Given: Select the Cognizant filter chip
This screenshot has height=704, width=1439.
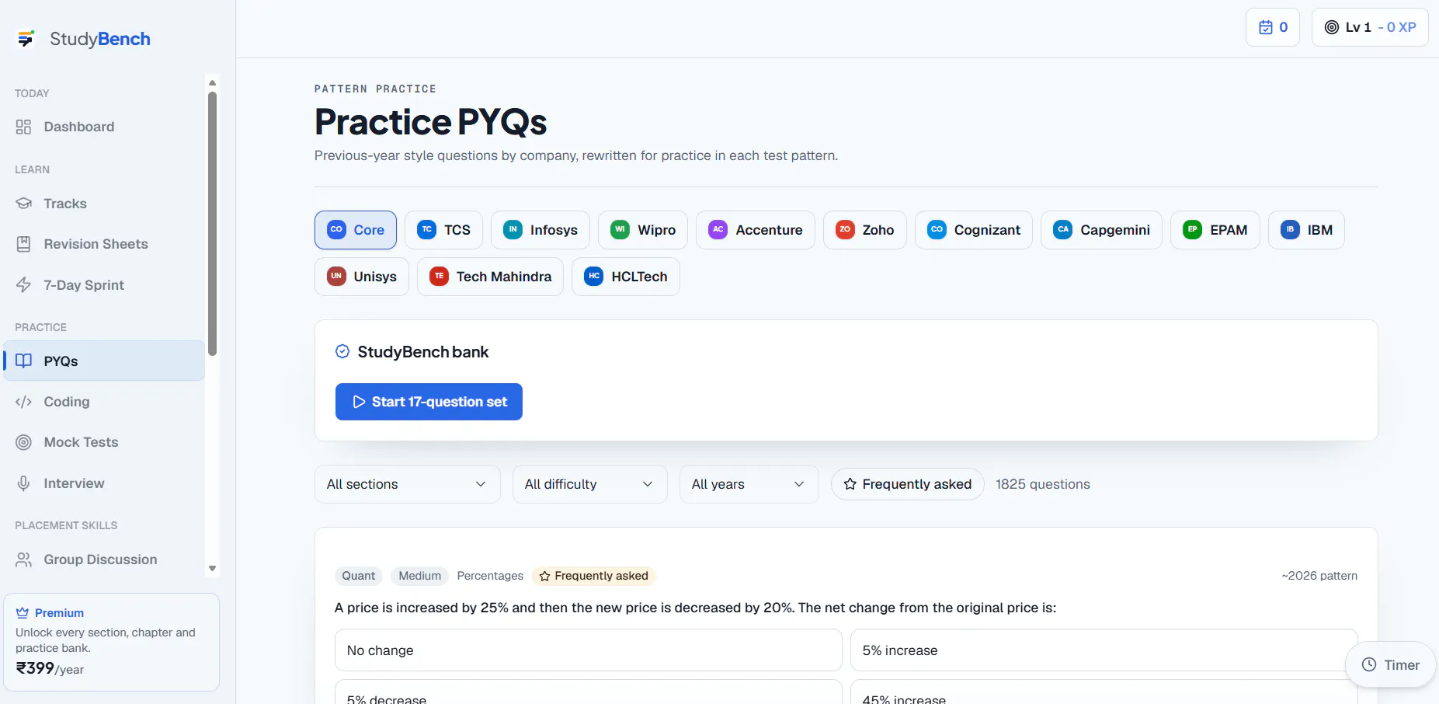Looking at the screenshot, I should [974, 230].
